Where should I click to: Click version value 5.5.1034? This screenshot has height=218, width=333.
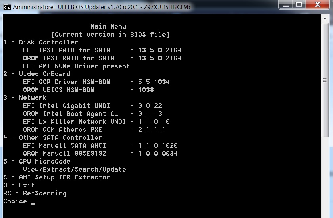click(154, 82)
